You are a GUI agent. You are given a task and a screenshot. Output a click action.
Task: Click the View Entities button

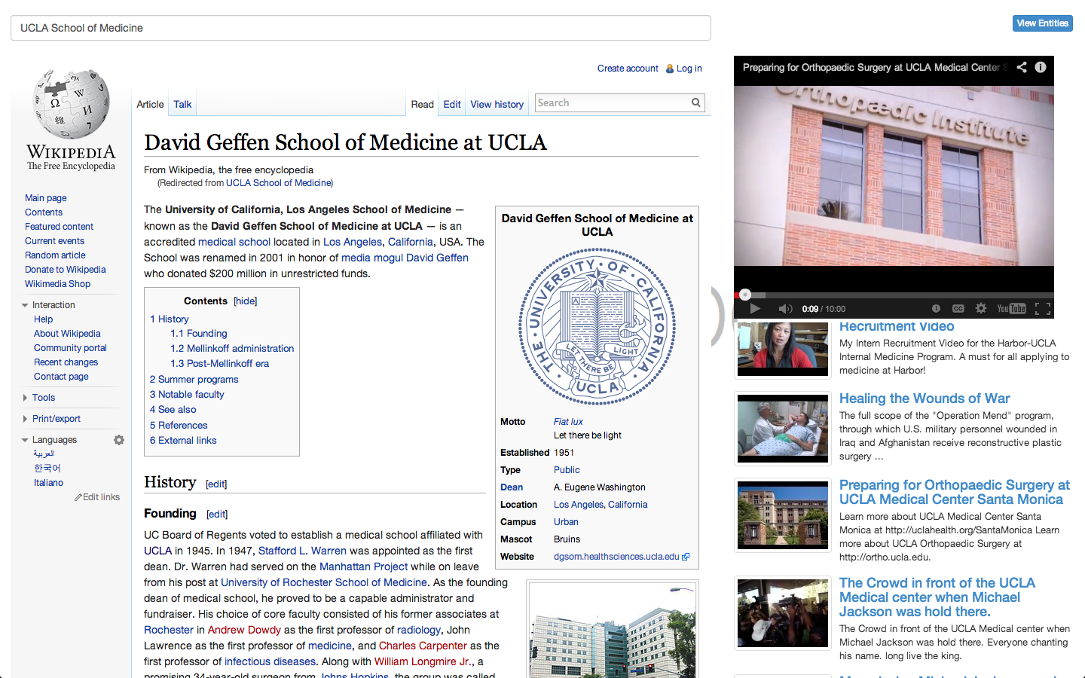(1043, 23)
